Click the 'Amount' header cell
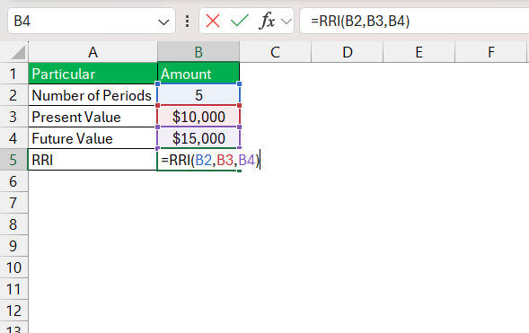 tap(198, 74)
